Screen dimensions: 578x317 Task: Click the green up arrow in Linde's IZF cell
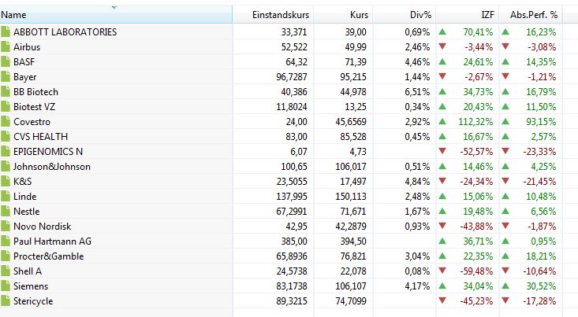pos(442,197)
